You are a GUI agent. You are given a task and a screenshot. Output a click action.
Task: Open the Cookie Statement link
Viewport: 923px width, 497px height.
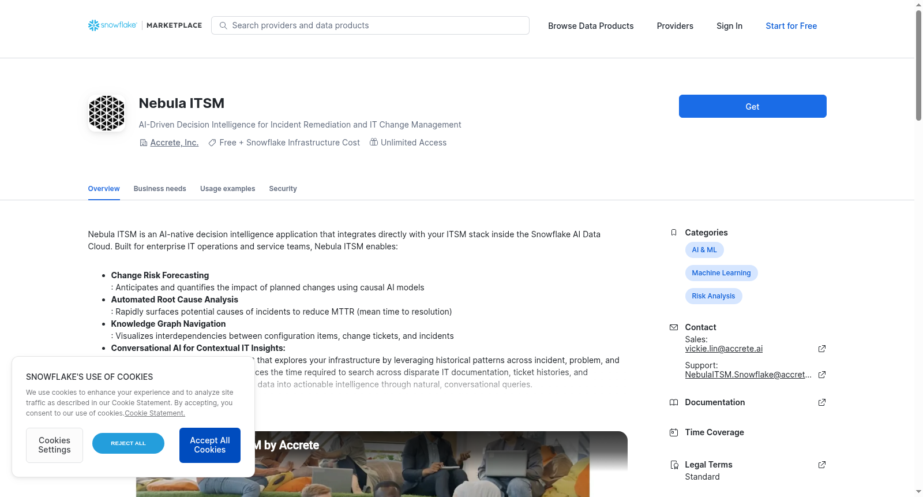155,413
